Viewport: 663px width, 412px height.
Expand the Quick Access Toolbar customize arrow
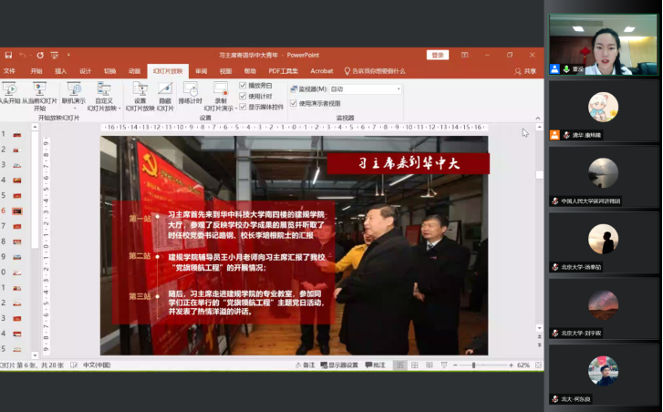67,56
